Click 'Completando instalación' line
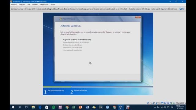This screenshot has height=110, width=196. [x=72, y=50]
